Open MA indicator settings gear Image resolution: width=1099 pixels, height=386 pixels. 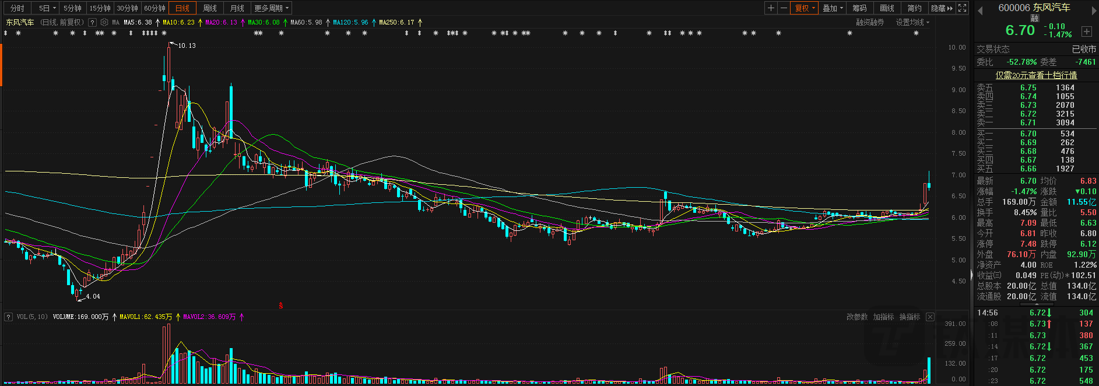[x=104, y=22]
